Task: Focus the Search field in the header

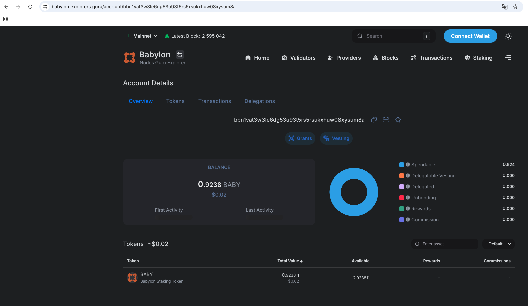Action: (393, 36)
